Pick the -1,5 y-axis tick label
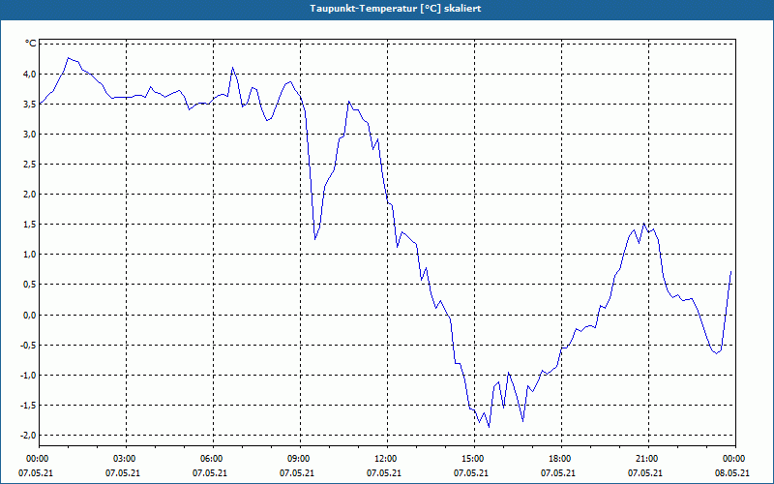This screenshot has height=484, width=774. [27, 406]
